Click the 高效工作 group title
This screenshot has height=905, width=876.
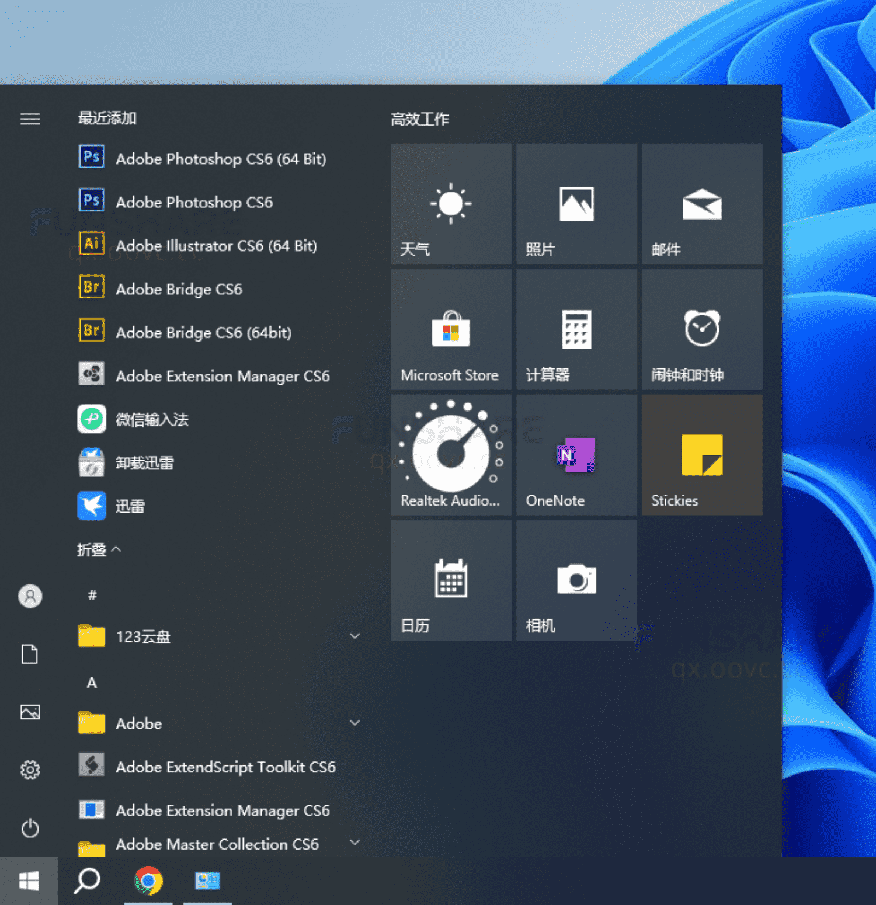[x=420, y=119]
